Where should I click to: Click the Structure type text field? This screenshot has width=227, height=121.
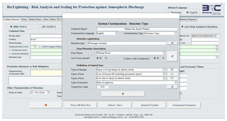[x=127, y=43]
